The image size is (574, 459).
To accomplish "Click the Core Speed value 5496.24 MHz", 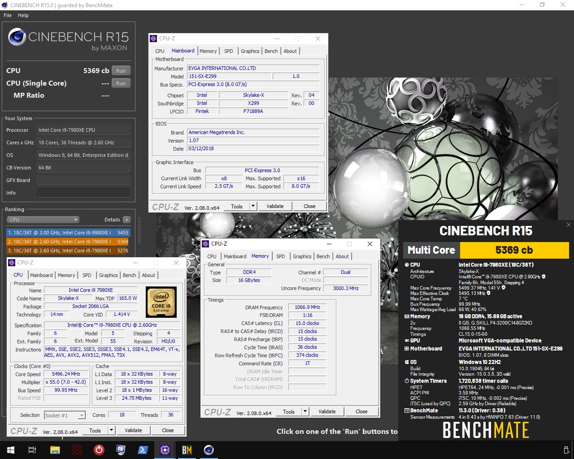I will tap(66, 374).
